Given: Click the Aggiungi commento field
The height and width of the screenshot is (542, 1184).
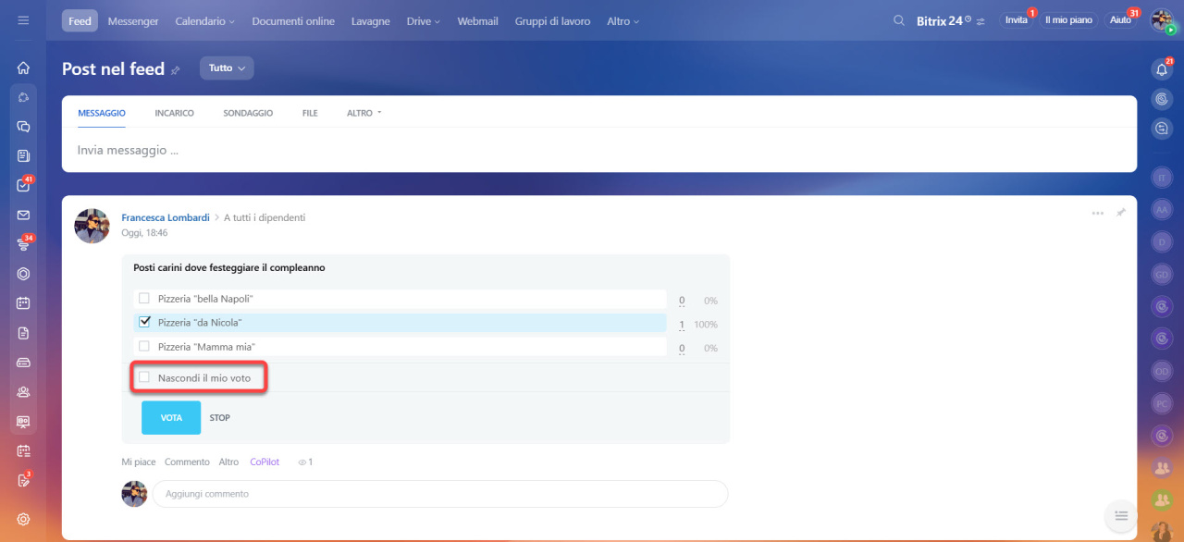Looking at the screenshot, I should click(x=440, y=494).
